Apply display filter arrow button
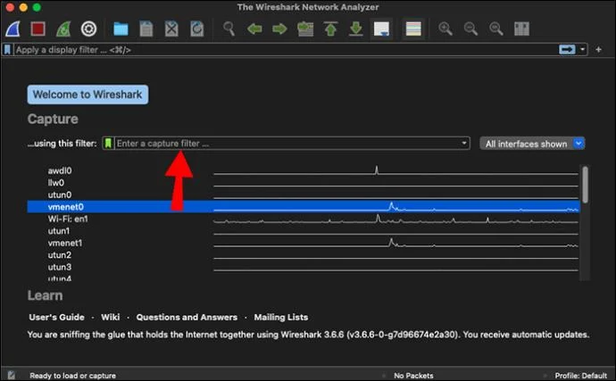616x381 pixels. [x=567, y=49]
